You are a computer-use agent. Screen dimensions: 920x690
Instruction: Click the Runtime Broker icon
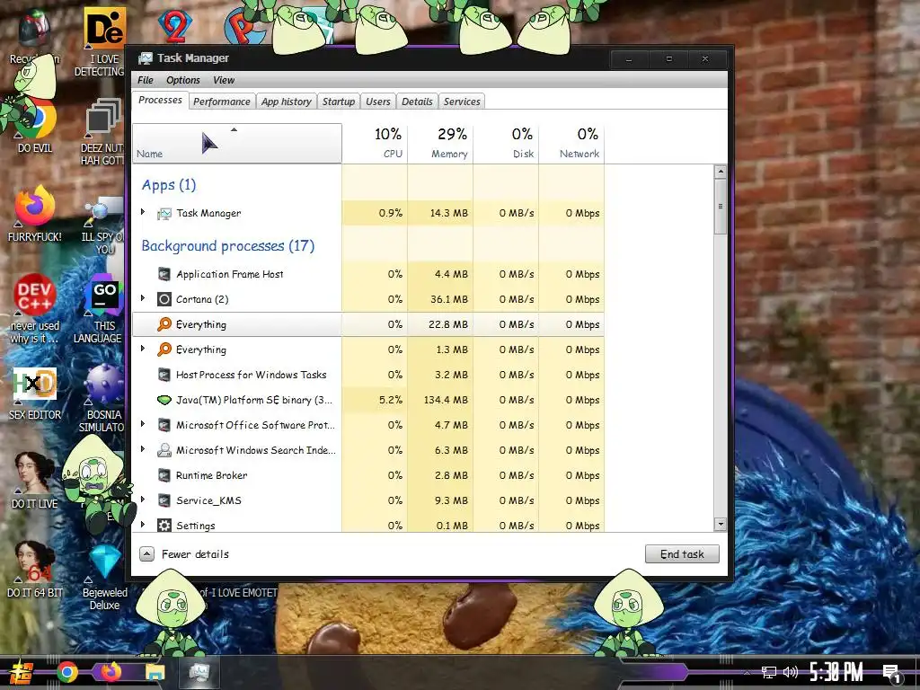[x=164, y=476]
